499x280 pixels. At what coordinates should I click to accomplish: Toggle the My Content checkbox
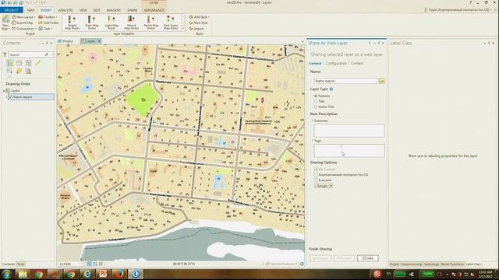point(316,170)
